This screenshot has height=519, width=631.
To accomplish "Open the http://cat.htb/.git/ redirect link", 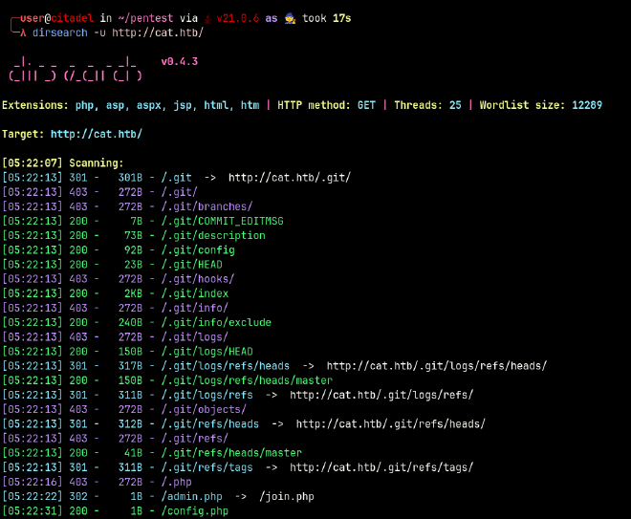I will click(x=290, y=178).
